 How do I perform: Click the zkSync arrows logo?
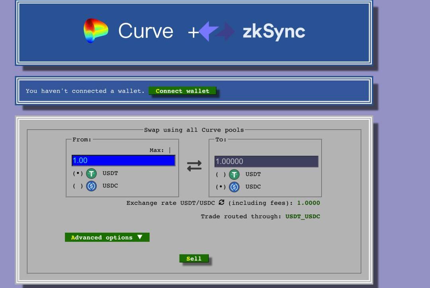click(x=217, y=31)
